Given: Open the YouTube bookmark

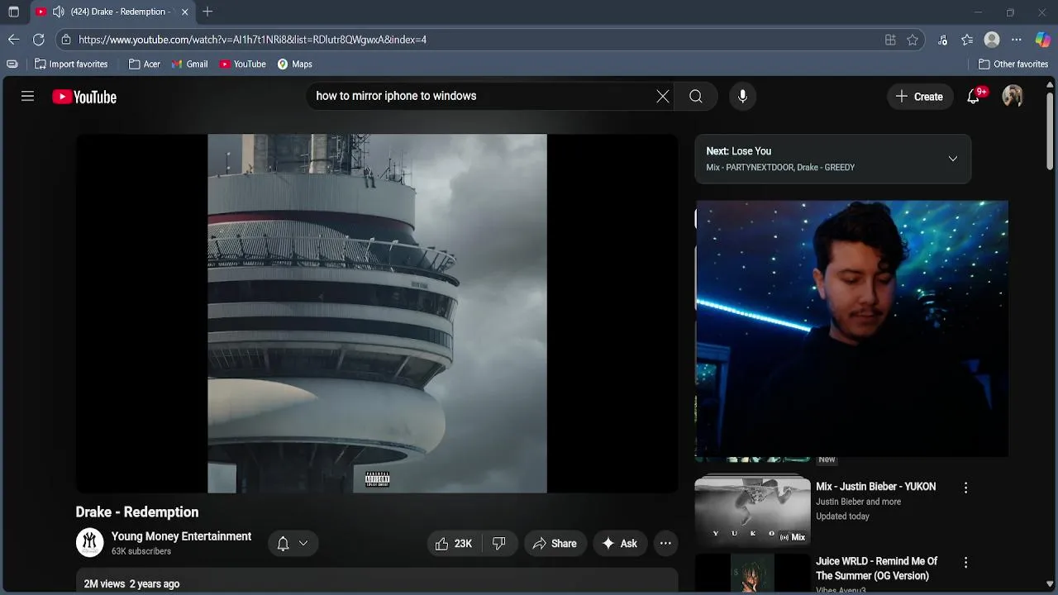Looking at the screenshot, I should pyautogui.click(x=243, y=64).
